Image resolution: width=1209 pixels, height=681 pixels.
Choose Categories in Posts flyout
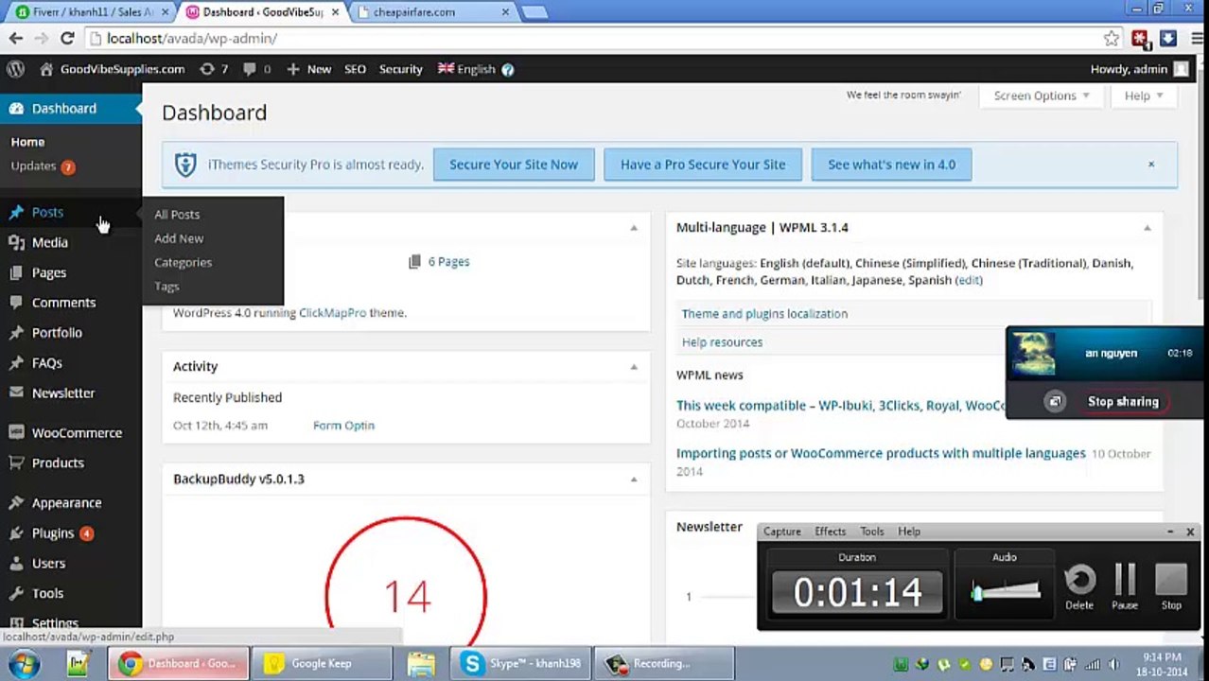coord(183,262)
